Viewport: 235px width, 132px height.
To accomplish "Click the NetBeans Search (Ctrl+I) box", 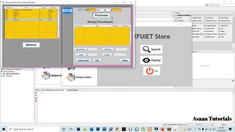I will tap(220, 5).
